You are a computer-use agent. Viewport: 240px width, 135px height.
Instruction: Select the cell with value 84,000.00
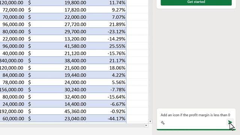13,75
